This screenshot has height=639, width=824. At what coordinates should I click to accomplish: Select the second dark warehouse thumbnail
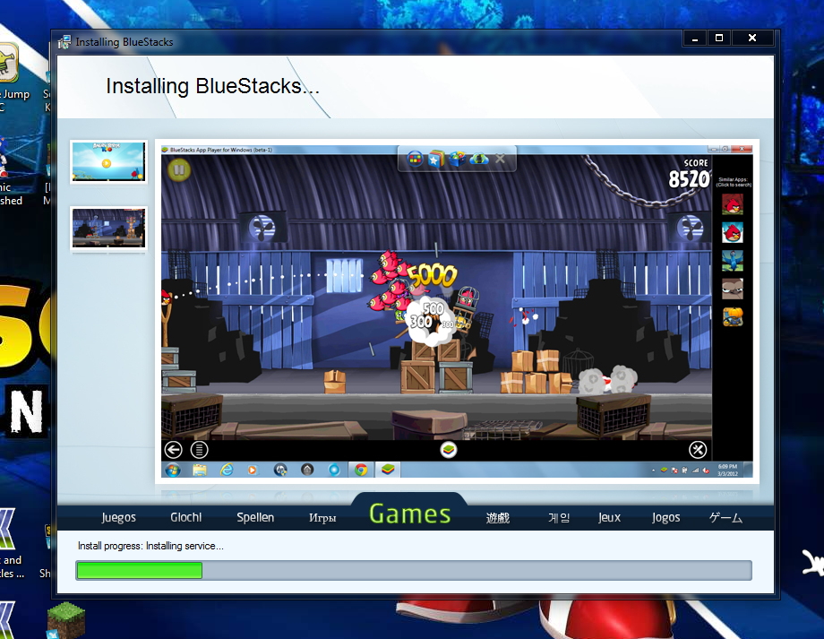click(108, 229)
